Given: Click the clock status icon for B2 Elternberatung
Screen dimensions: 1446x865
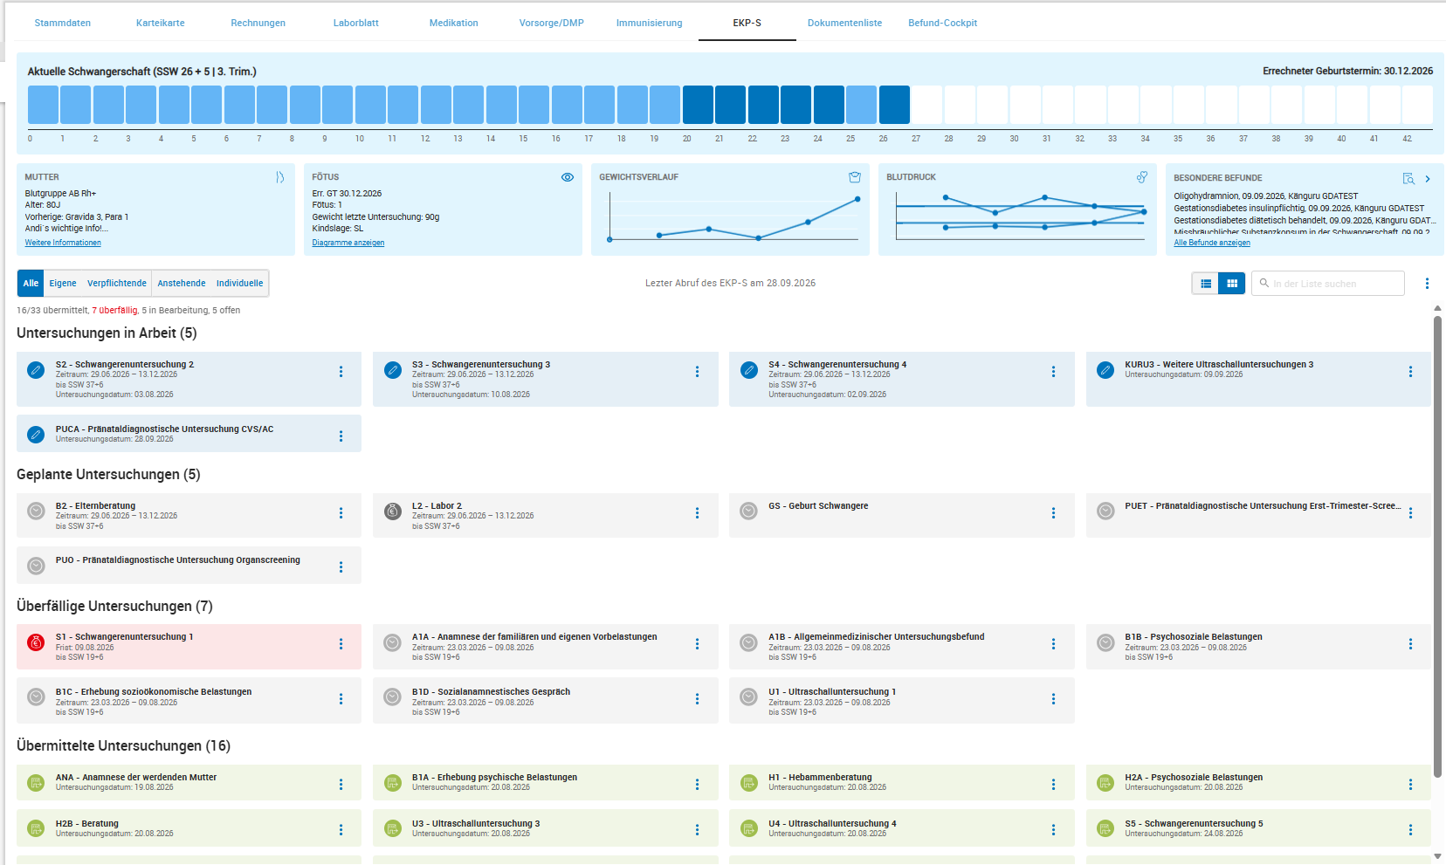Looking at the screenshot, I should [36, 511].
